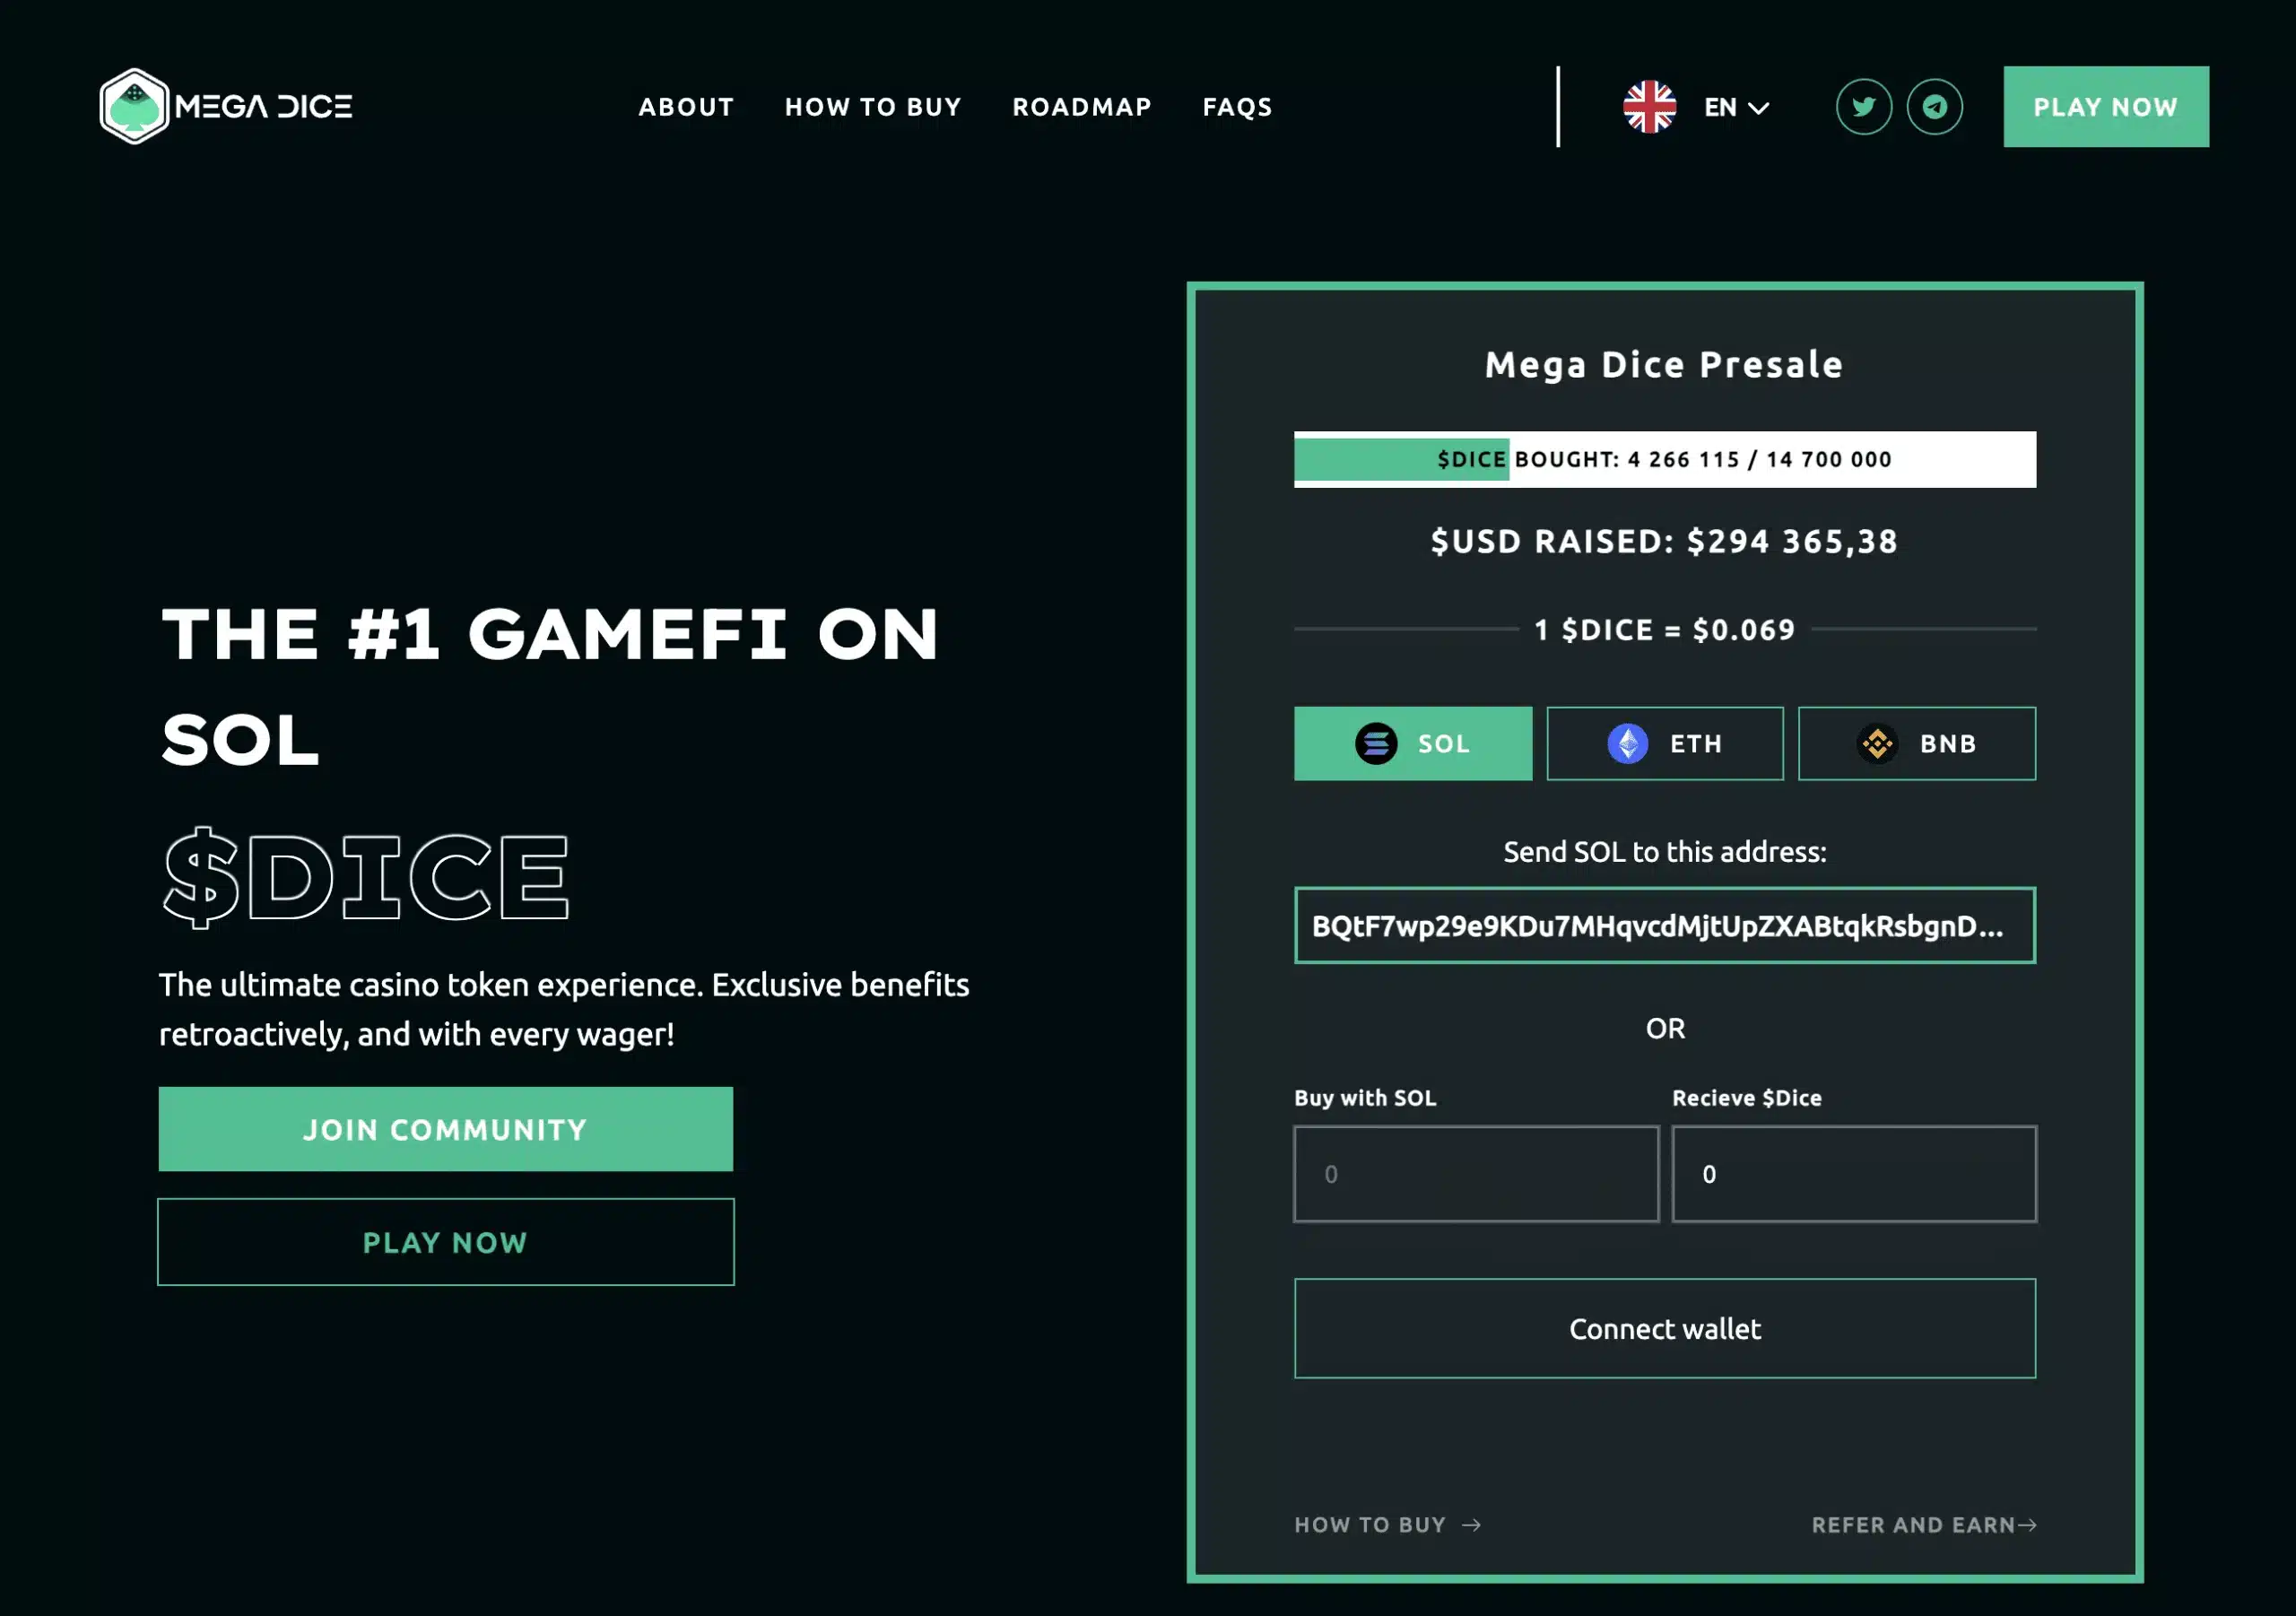Click the English flag language icon

1649,107
